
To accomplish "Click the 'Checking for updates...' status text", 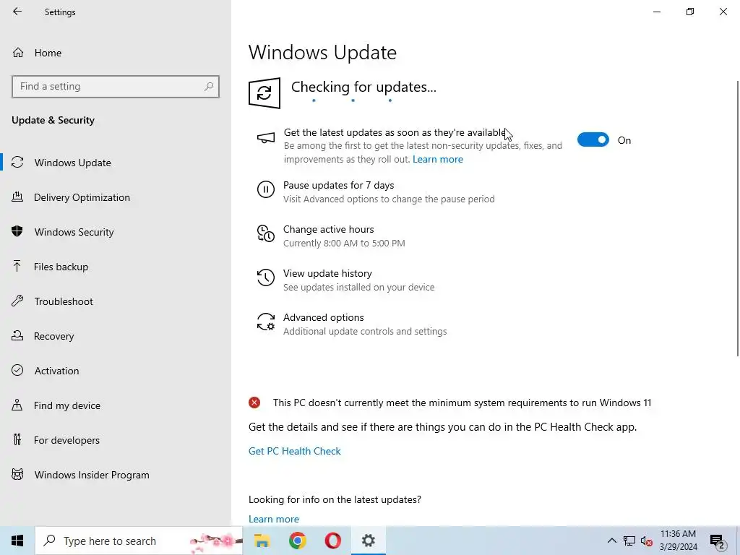I will point(363,87).
